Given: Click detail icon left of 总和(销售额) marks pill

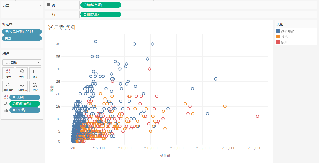Looking at the screenshot, I should tap(6, 104).
